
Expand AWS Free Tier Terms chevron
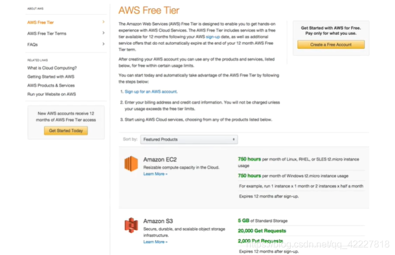pos(104,34)
